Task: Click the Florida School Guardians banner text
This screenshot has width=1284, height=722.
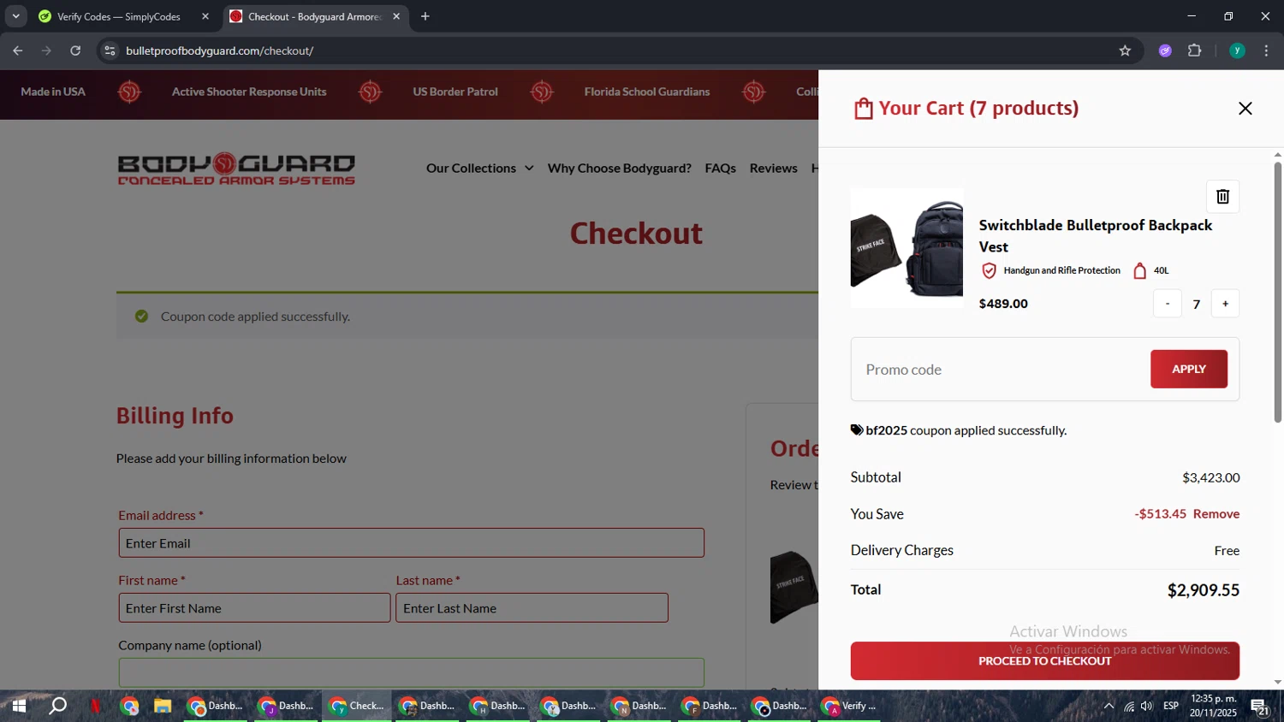Action: coord(647,92)
